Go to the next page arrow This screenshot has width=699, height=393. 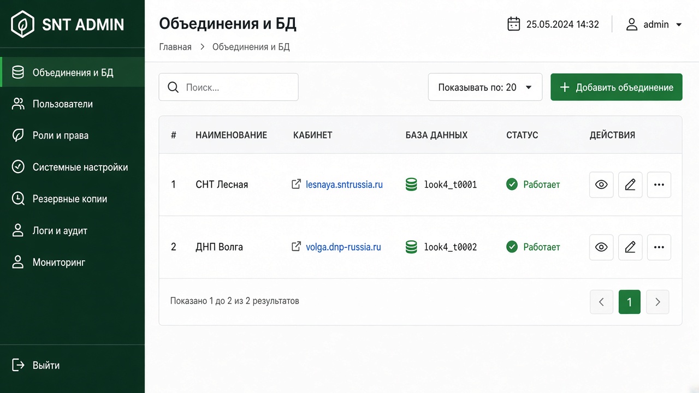657,302
